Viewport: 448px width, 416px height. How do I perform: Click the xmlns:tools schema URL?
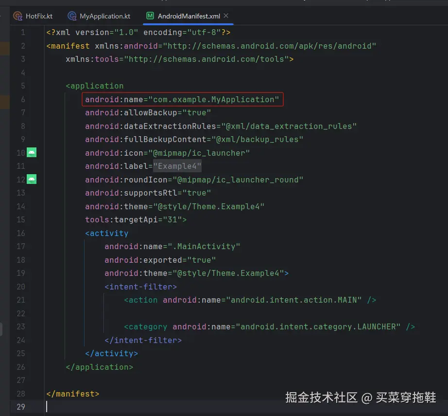click(207, 59)
